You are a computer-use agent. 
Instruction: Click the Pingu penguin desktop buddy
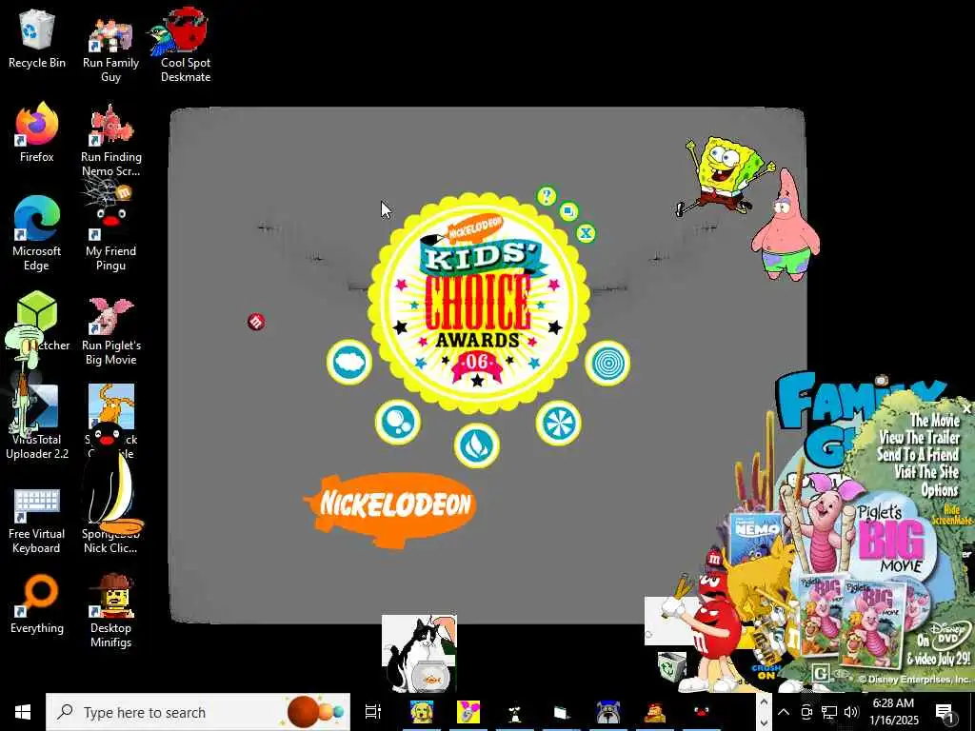[112, 479]
